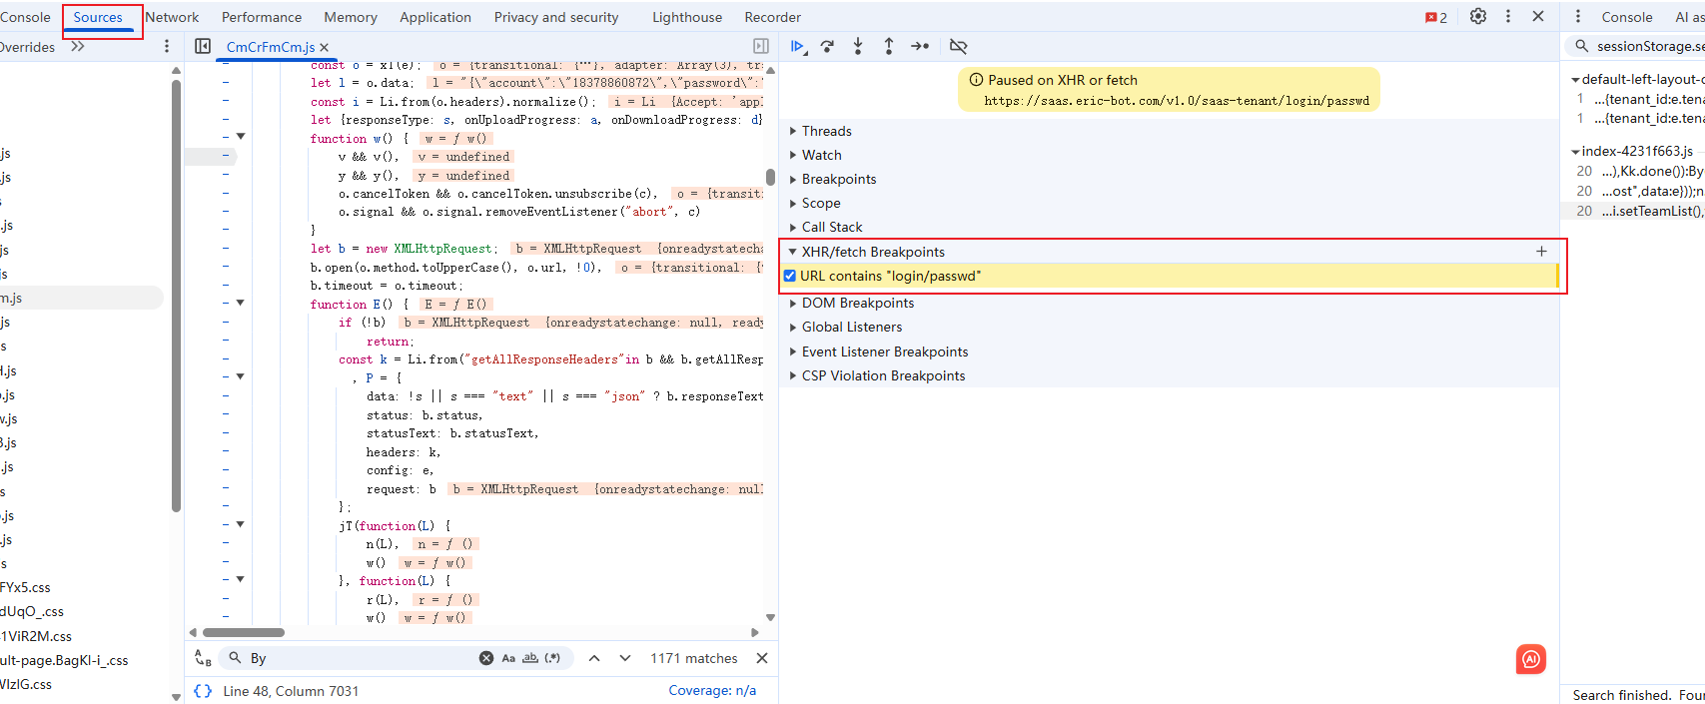
Task: Open the Memory tab
Action: pyautogui.click(x=351, y=17)
